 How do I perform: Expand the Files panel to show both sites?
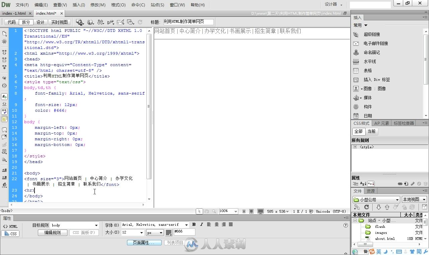pos(424,207)
